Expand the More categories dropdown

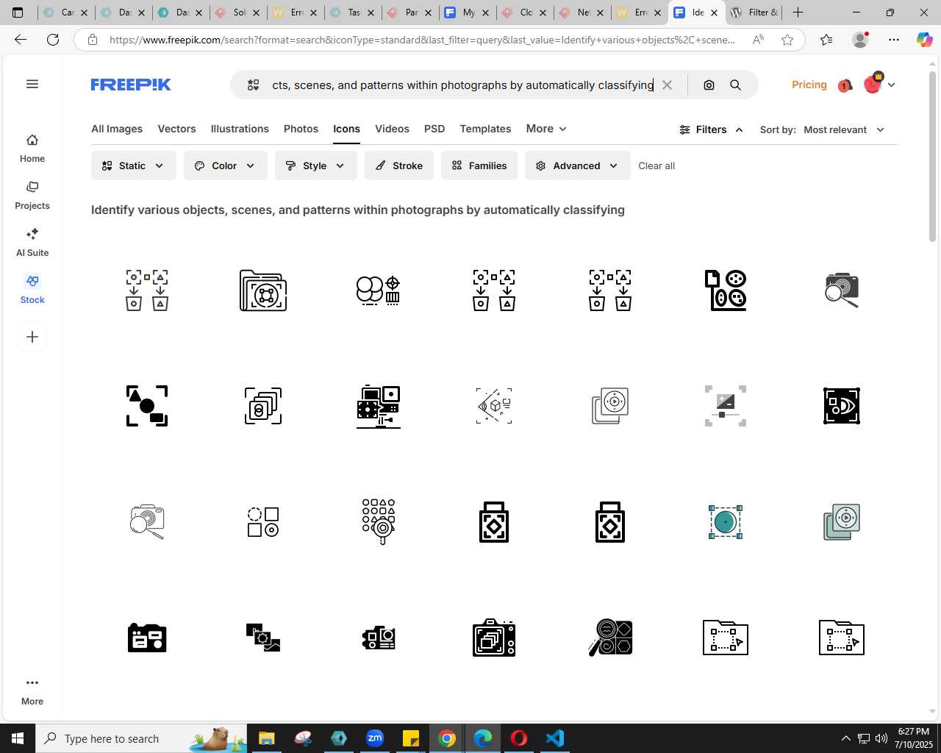(546, 129)
